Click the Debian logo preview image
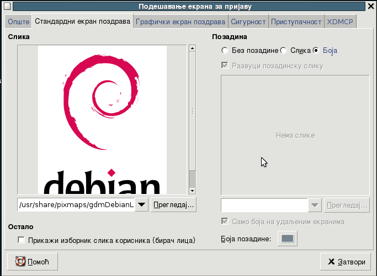Screen dimensions: 377x276 pyautogui.click(x=102, y=120)
